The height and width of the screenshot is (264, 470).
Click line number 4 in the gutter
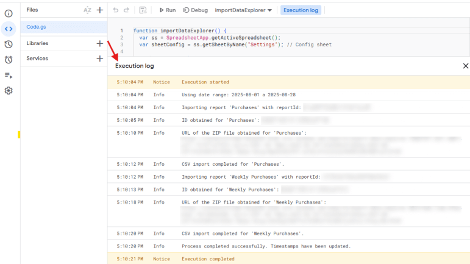pyautogui.click(x=122, y=52)
